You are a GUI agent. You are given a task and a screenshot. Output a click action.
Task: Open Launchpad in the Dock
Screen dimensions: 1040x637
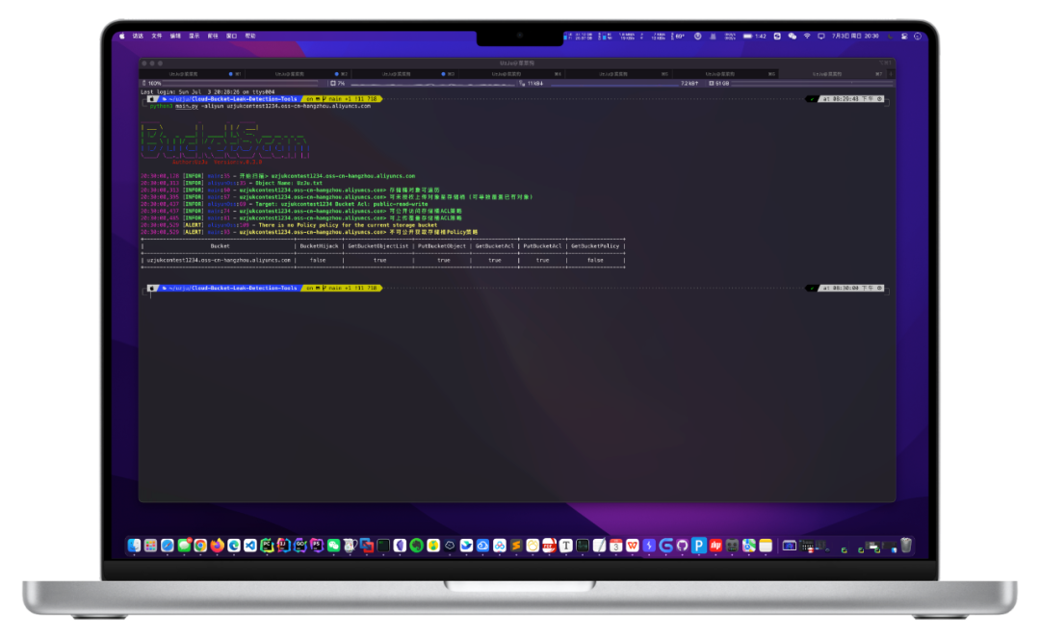coord(150,546)
